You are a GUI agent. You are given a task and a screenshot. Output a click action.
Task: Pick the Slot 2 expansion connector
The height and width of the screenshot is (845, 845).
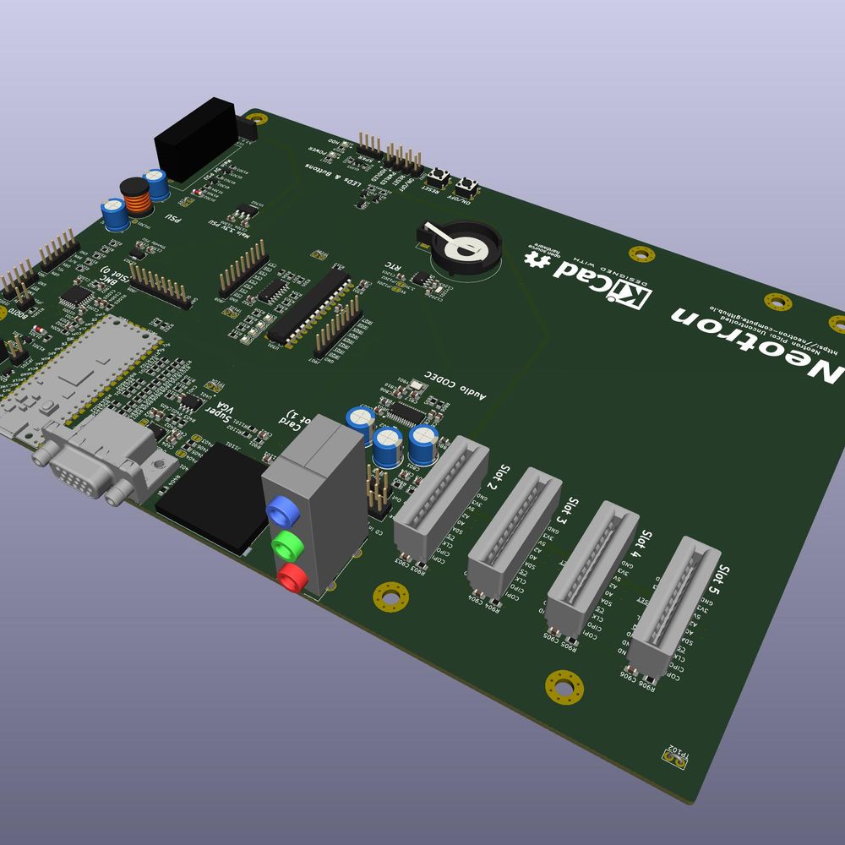click(440, 499)
